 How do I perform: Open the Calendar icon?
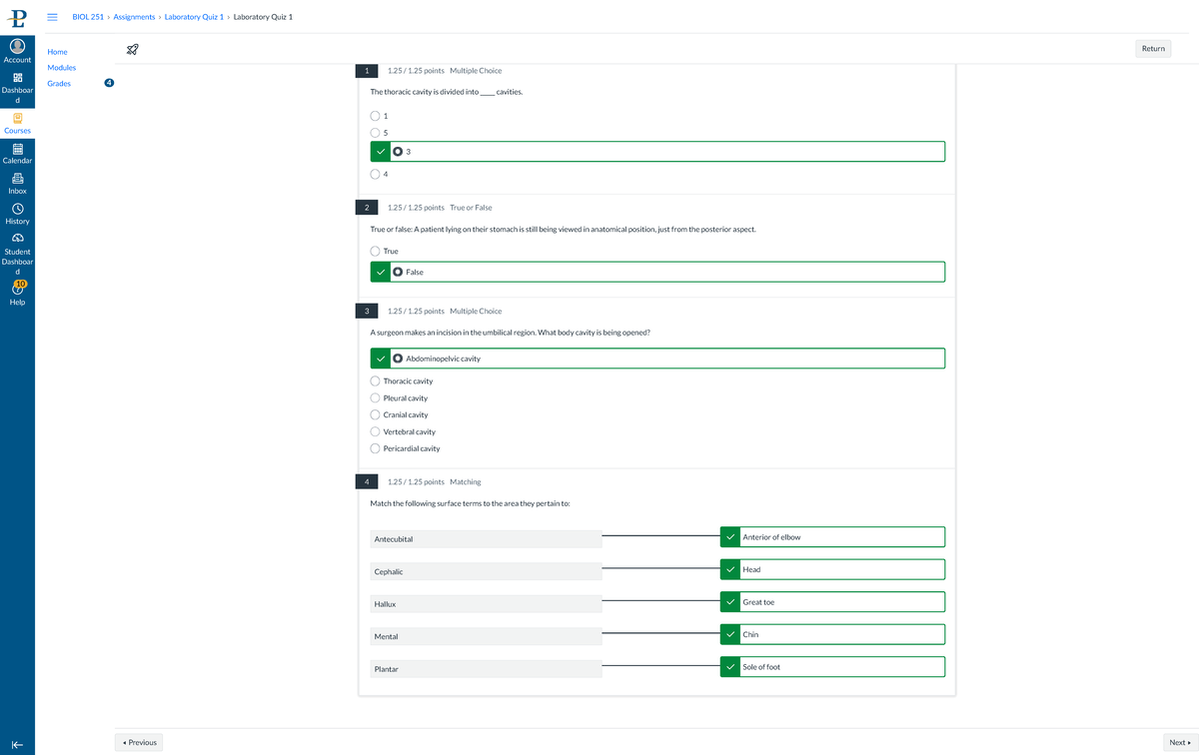pos(17,149)
